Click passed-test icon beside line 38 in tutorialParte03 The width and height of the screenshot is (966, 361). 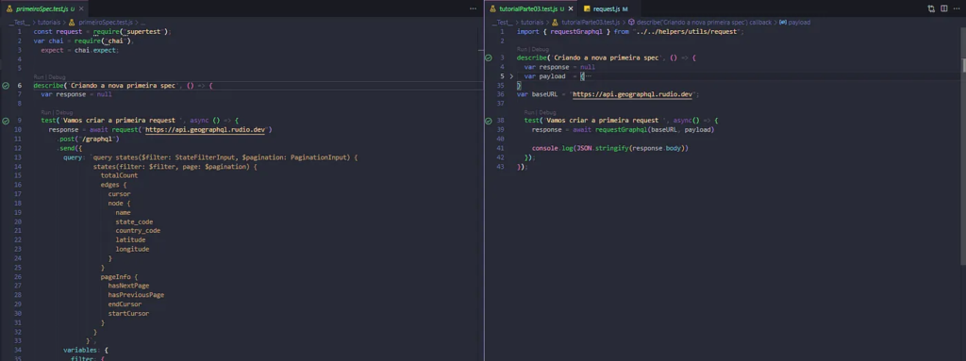coord(489,121)
